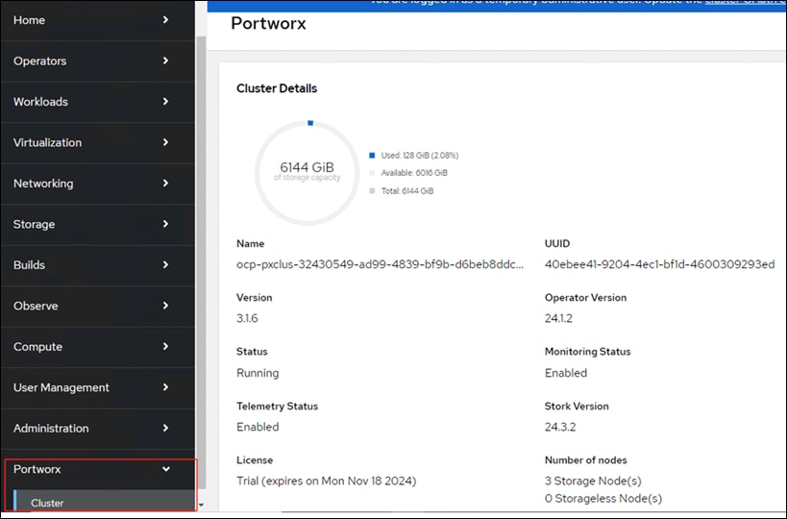Expand the Observe section chevron

(x=165, y=306)
